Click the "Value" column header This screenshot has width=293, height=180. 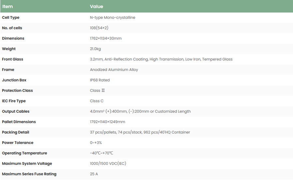[x=96, y=7]
